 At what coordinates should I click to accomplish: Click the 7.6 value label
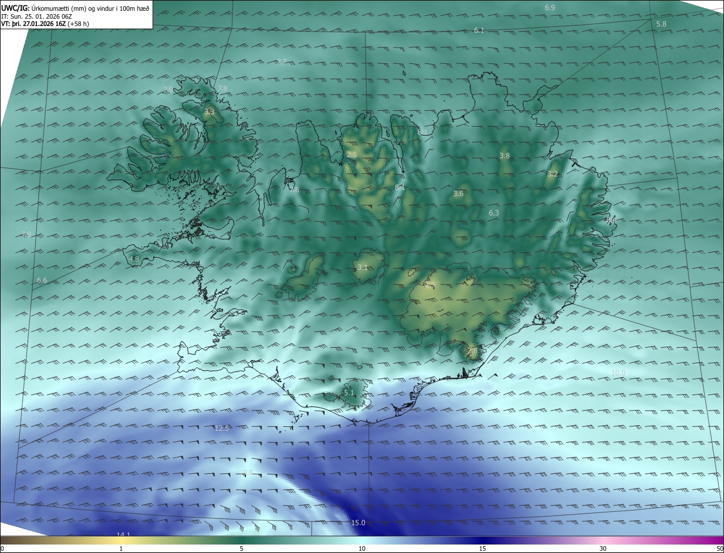click(x=294, y=190)
